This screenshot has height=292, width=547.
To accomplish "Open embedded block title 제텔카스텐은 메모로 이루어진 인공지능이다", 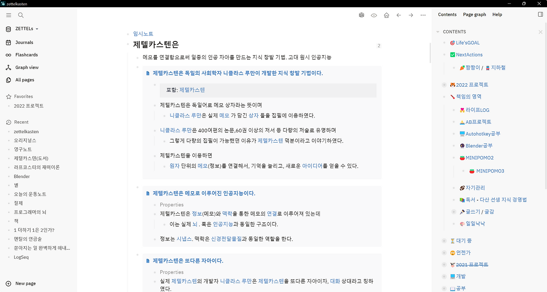I will (x=204, y=193).
